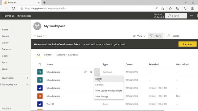Sort by the Refreshed column header

[154, 64]
